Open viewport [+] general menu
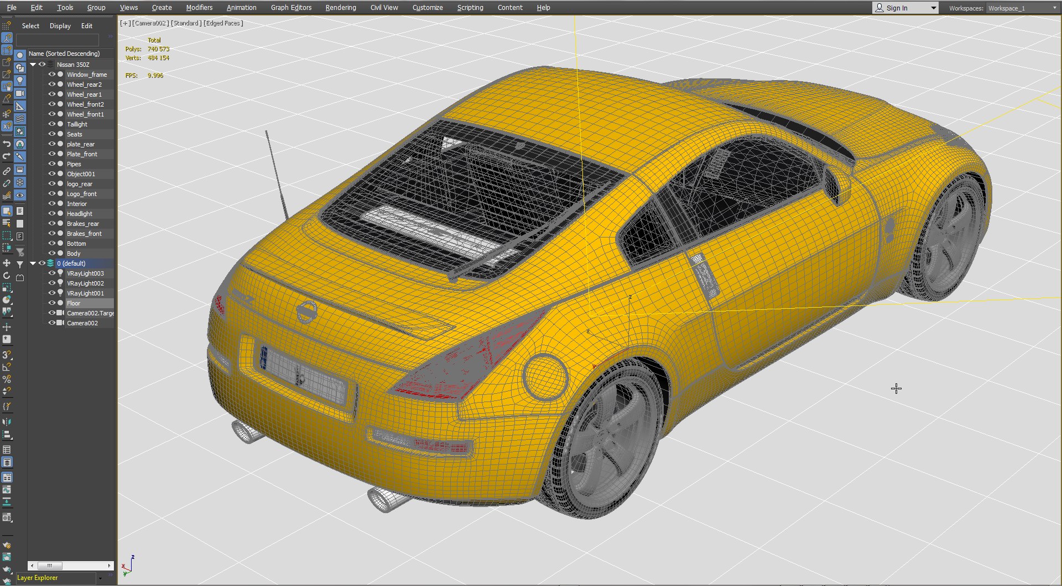Image resolution: width=1062 pixels, height=586 pixels. [125, 23]
